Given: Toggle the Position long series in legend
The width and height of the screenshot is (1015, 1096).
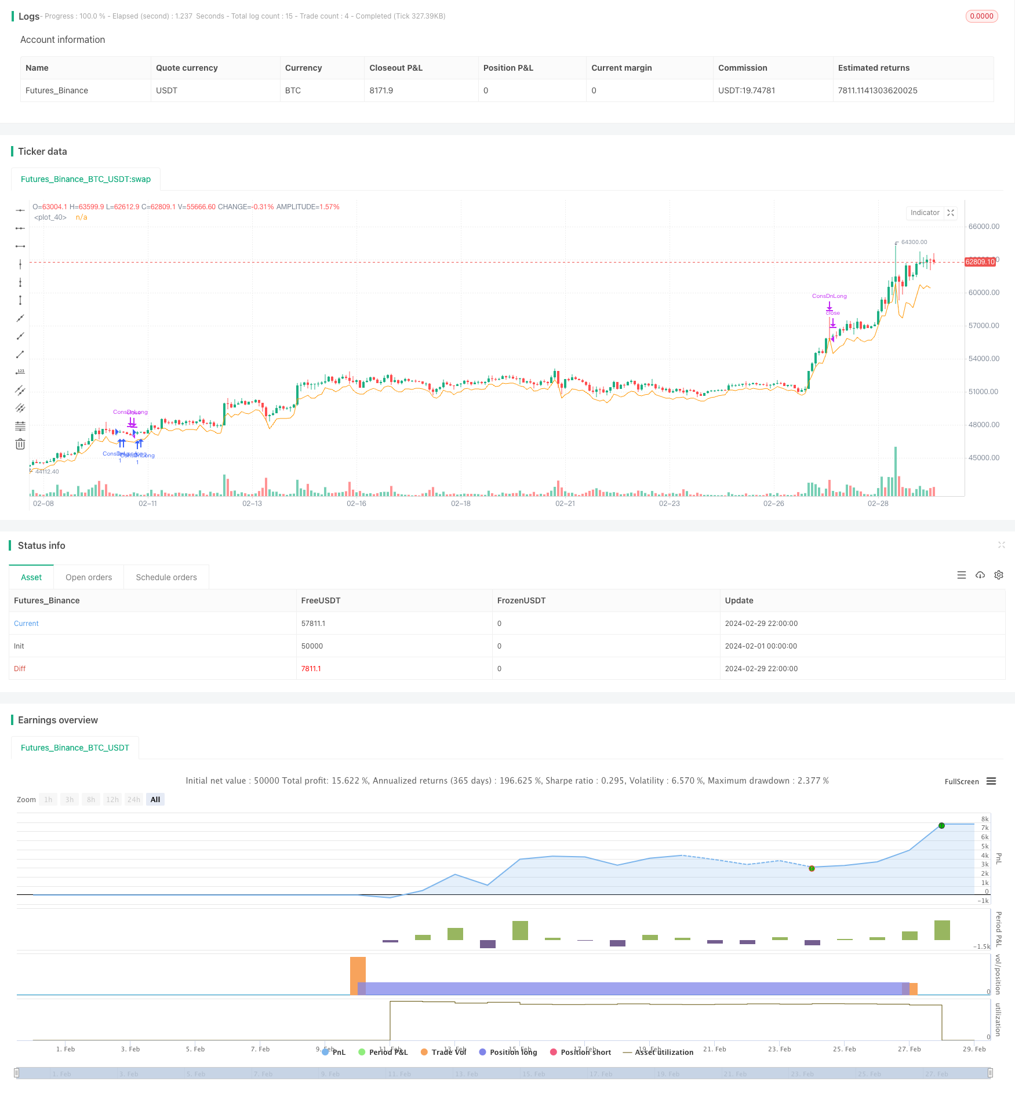Looking at the screenshot, I should point(508,1053).
